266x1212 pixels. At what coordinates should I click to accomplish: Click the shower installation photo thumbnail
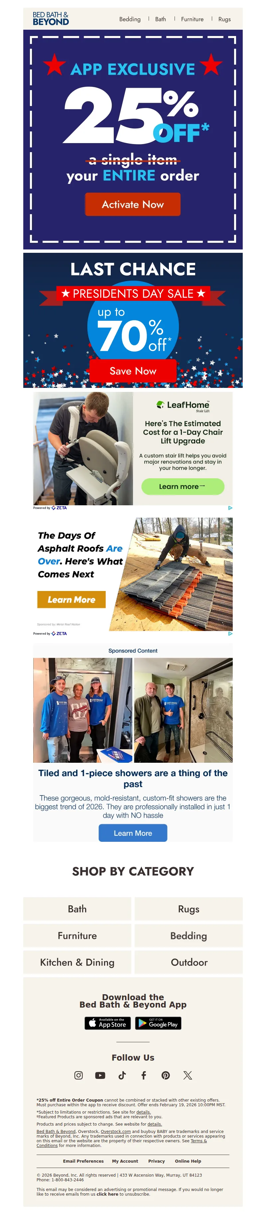point(133,710)
